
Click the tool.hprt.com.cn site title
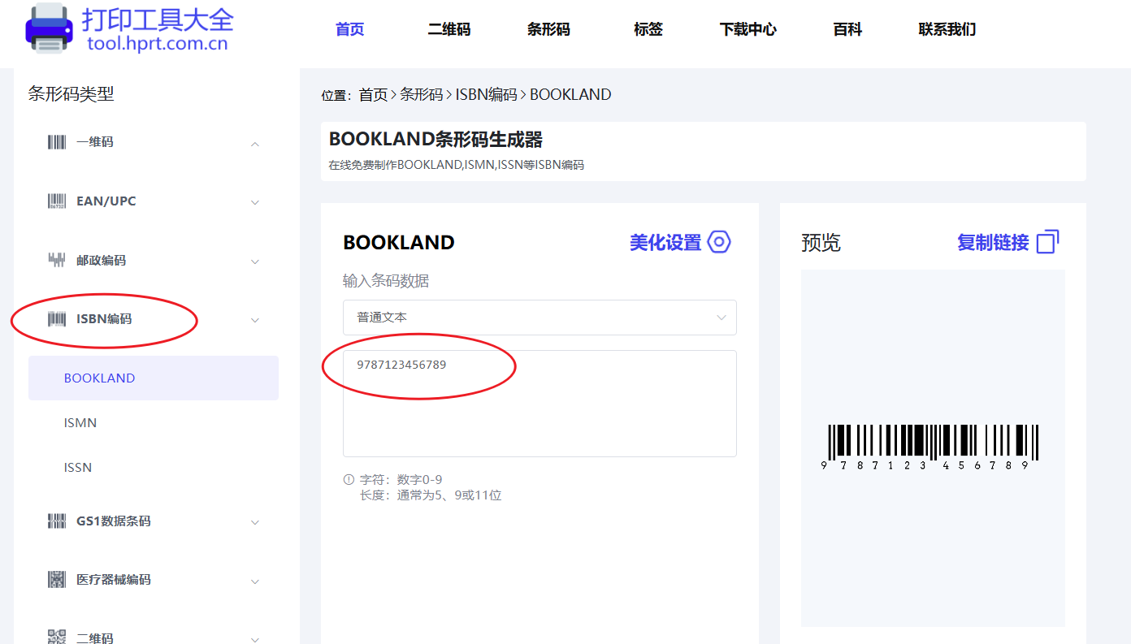click(x=158, y=44)
